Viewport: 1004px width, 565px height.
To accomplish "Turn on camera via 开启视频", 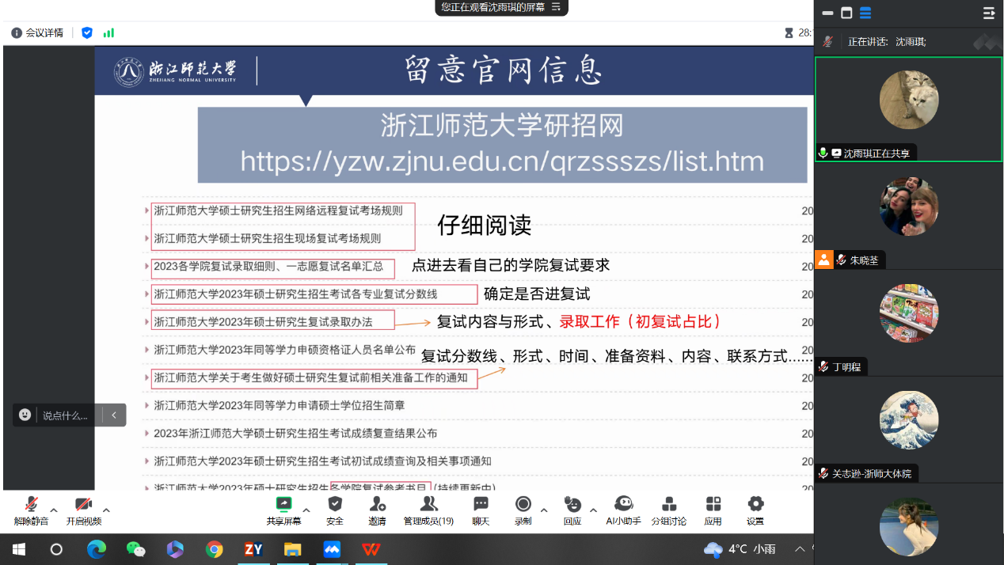I will pyautogui.click(x=83, y=510).
